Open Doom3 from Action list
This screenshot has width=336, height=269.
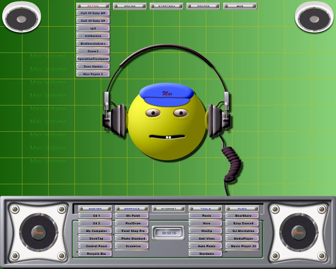point(93,51)
